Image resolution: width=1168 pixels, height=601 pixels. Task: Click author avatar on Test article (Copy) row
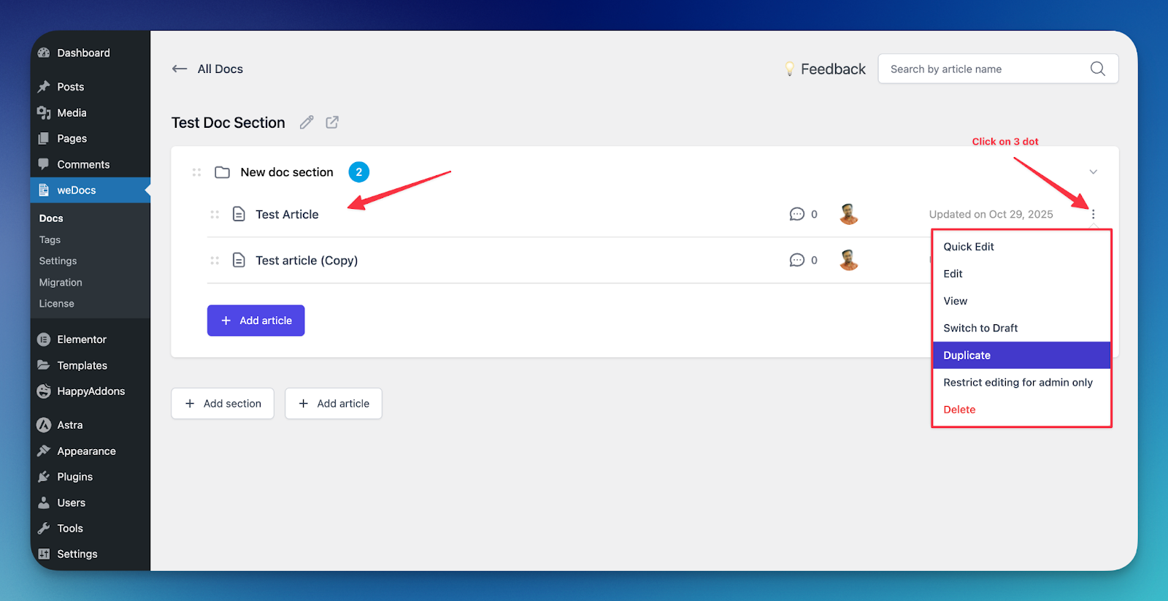tap(848, 260)
